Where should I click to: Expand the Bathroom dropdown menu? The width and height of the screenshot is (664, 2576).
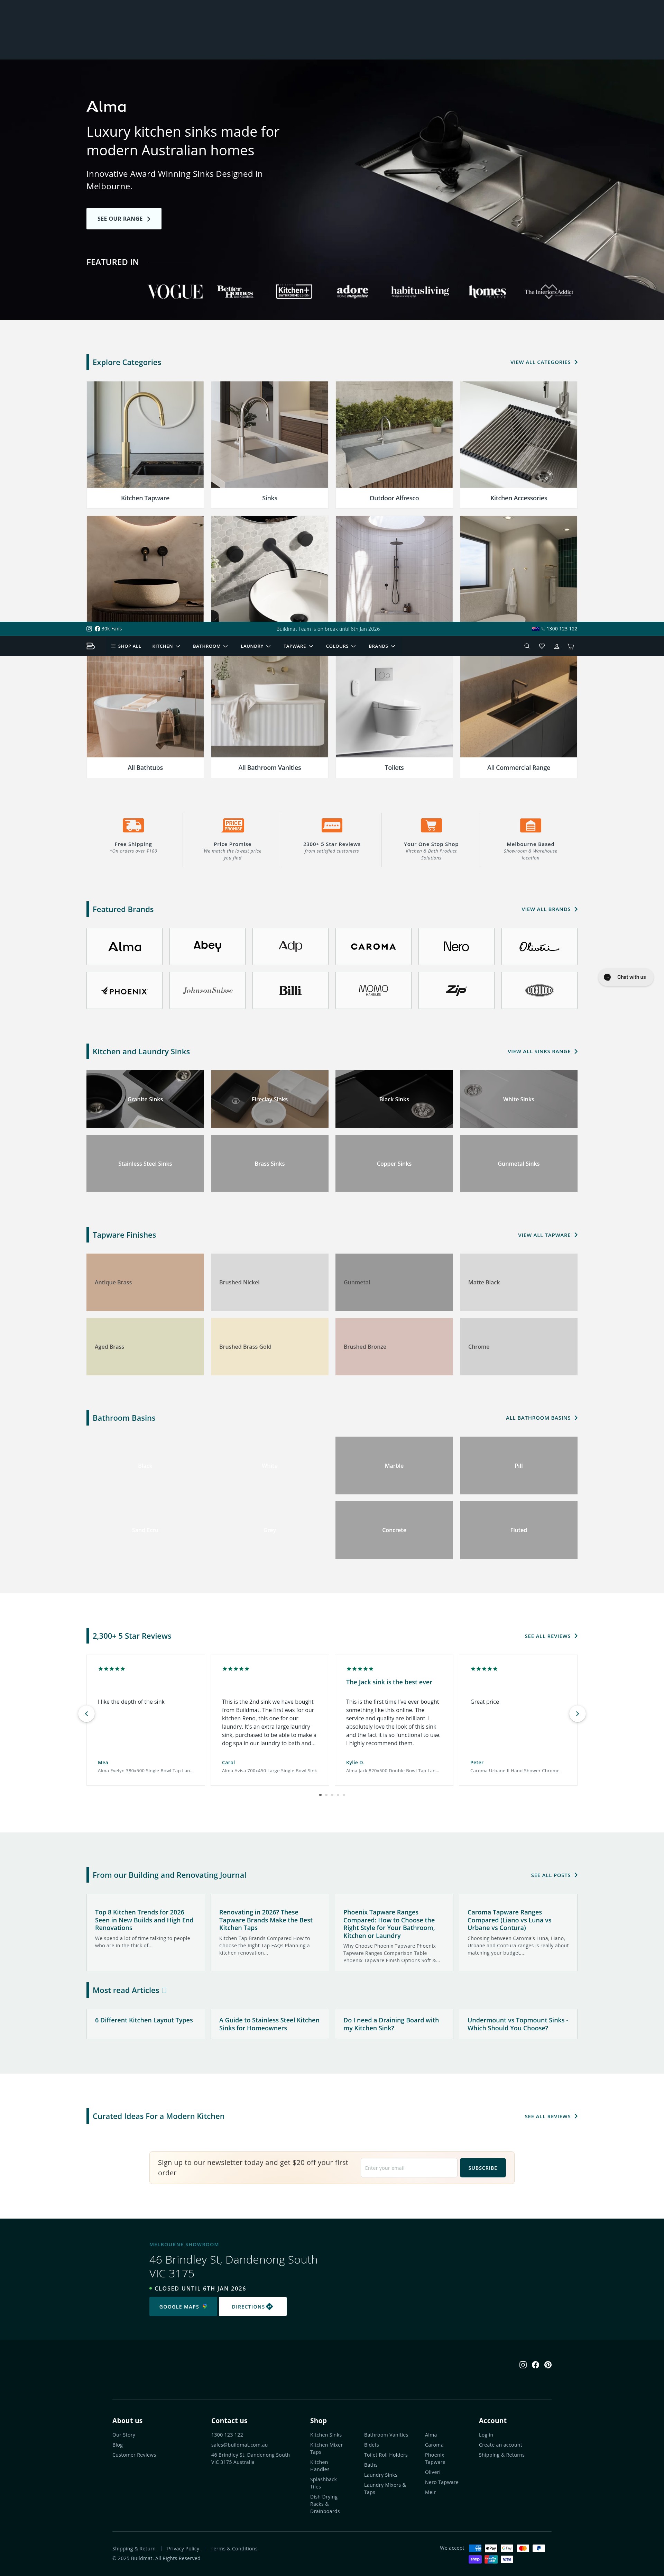point(210,646)
